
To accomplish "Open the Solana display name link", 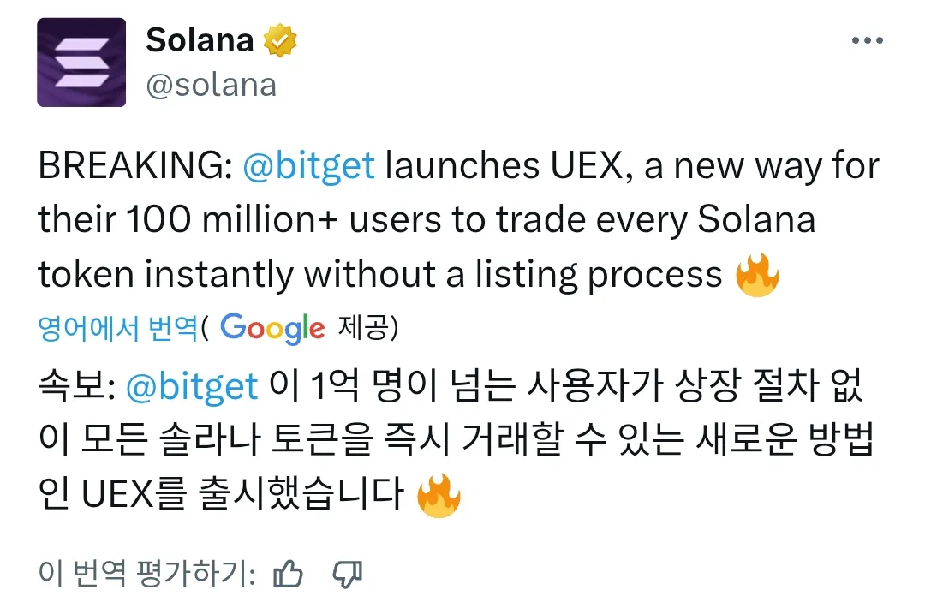I will [x=200, y=40].
